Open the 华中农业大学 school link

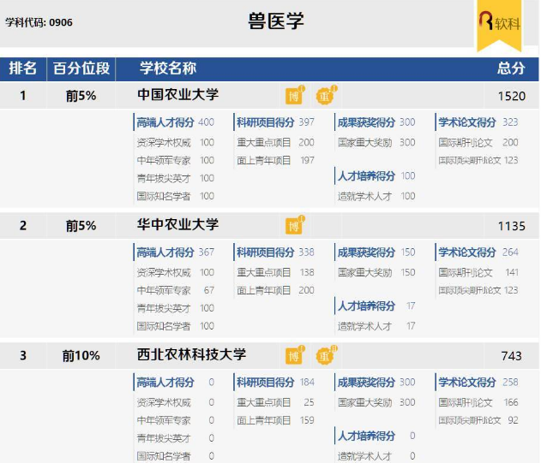point(178,225)
